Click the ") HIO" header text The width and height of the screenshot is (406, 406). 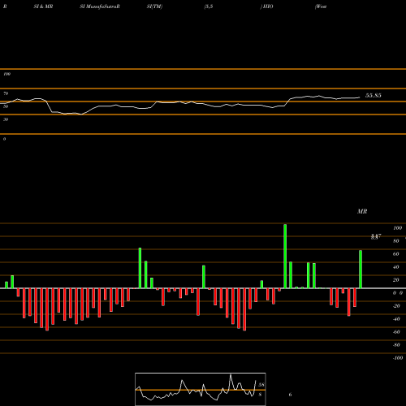266,6
